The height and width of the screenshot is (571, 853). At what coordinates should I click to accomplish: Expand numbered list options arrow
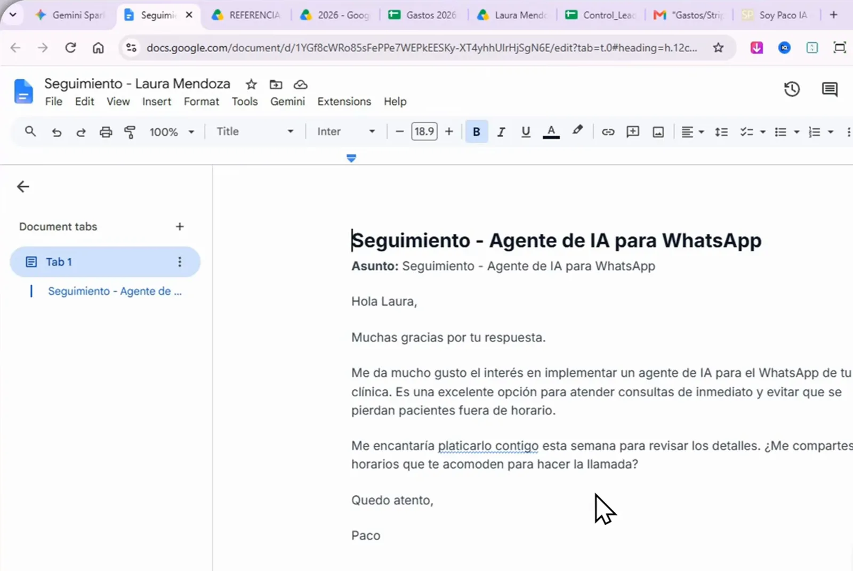(831, 132)
